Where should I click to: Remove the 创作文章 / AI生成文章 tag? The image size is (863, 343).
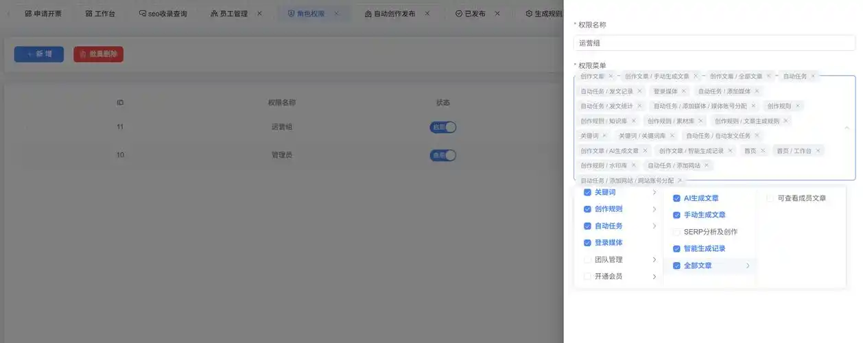click(645, 151)
